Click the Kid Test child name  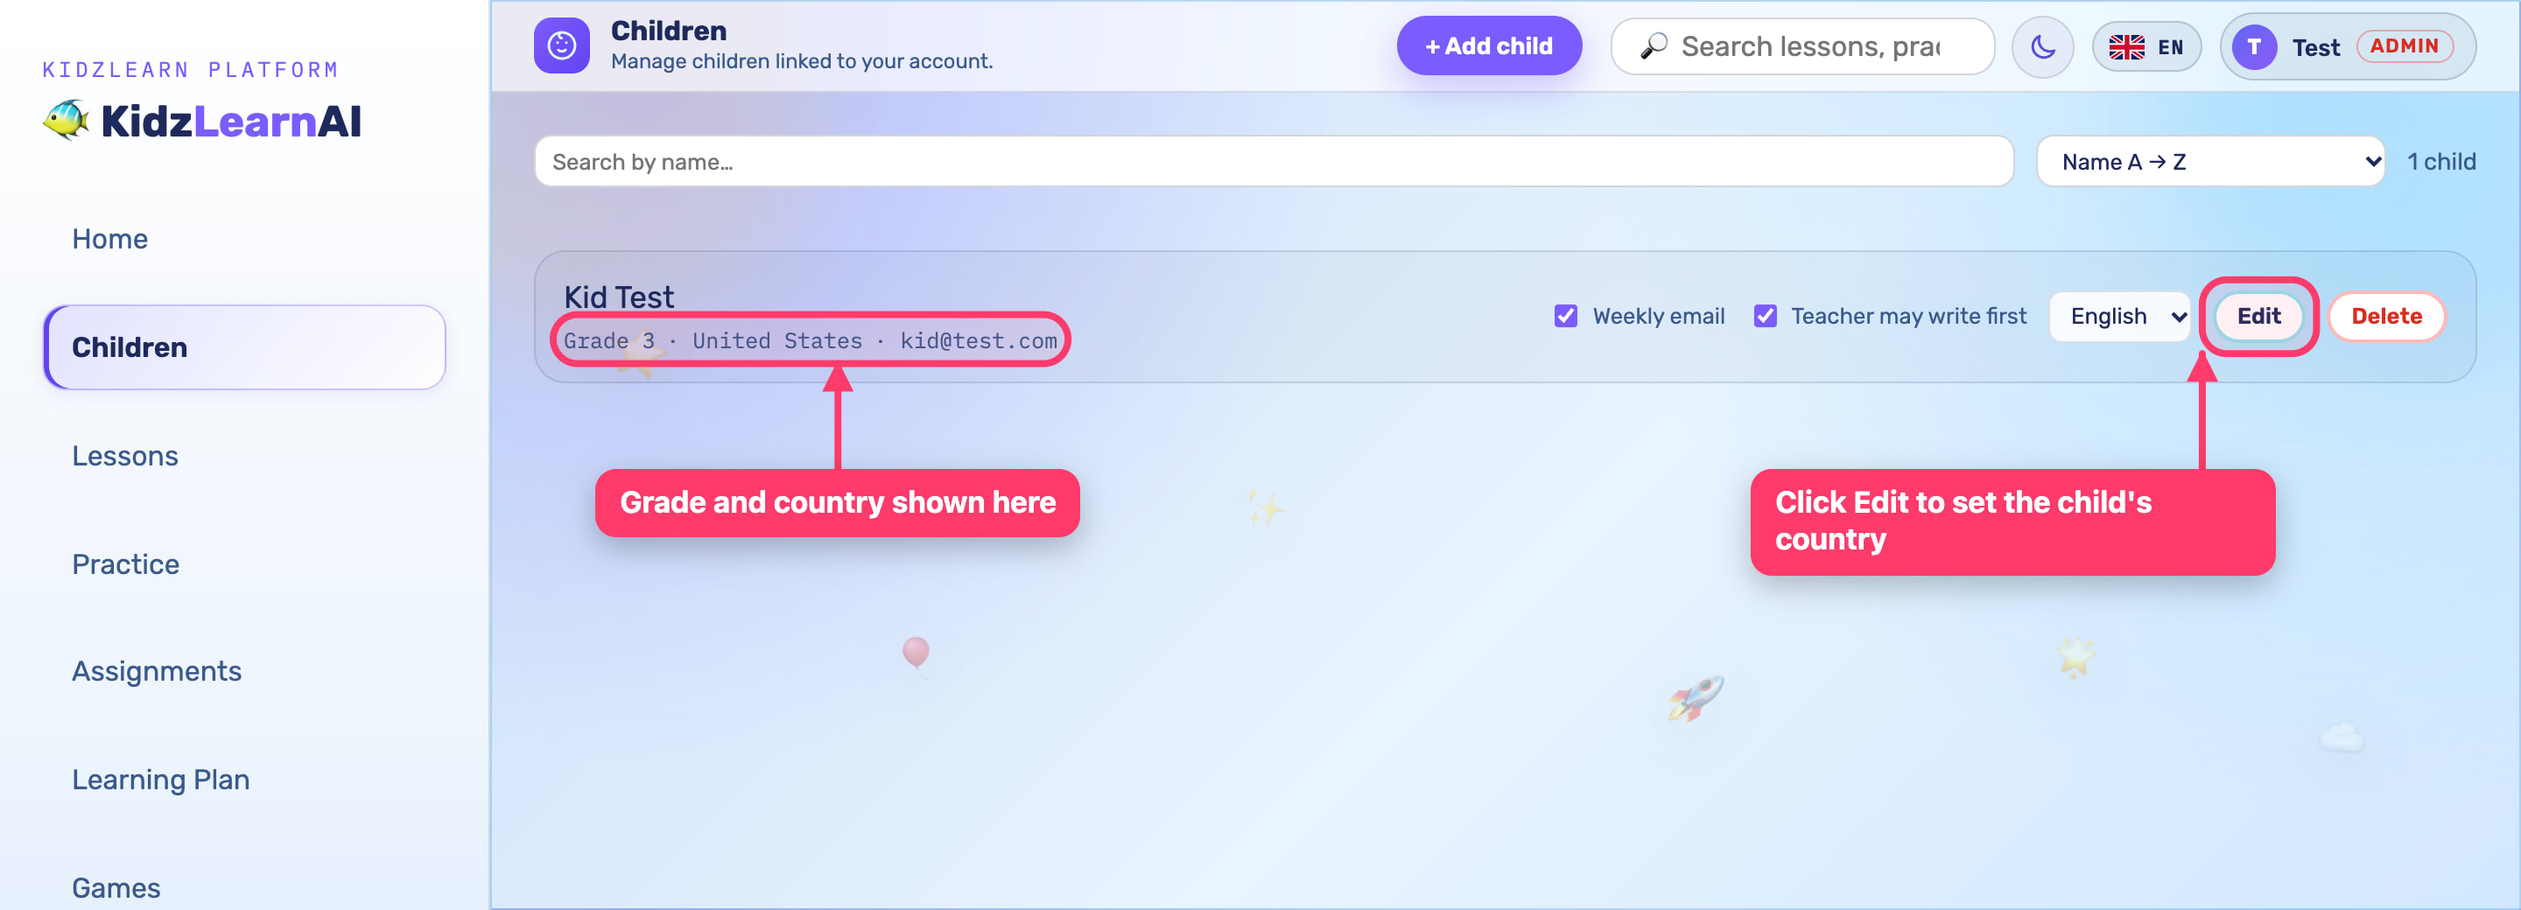coord(619,297)
